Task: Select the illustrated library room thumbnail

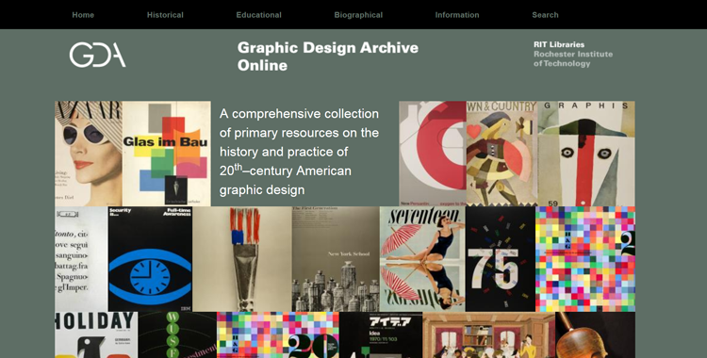Action: 488,334
